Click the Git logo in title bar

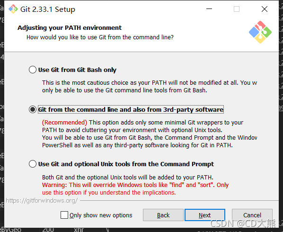13,9
